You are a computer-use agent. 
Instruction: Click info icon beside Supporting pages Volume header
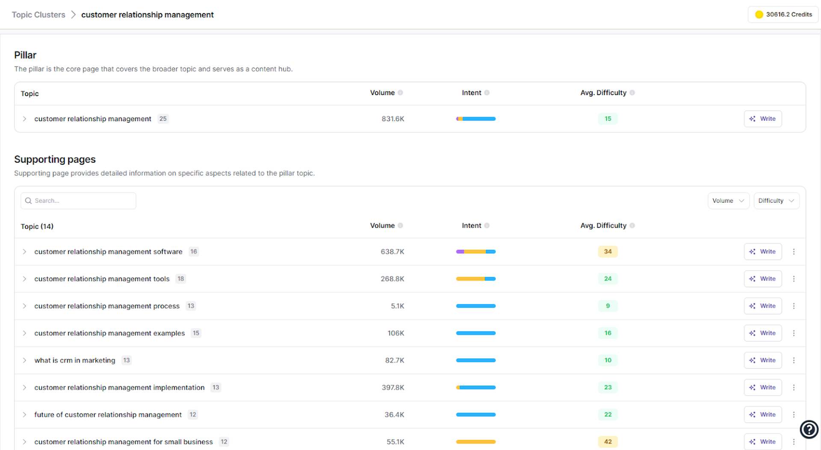400,225
